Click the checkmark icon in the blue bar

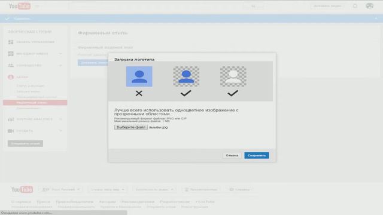7,19
